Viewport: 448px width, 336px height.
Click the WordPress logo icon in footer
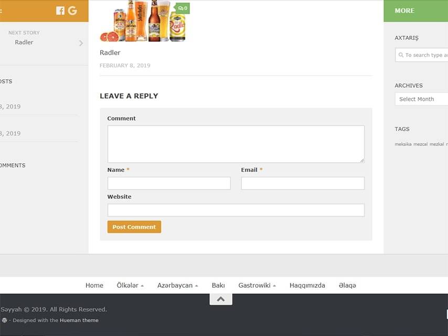click(x=5, y=320)
